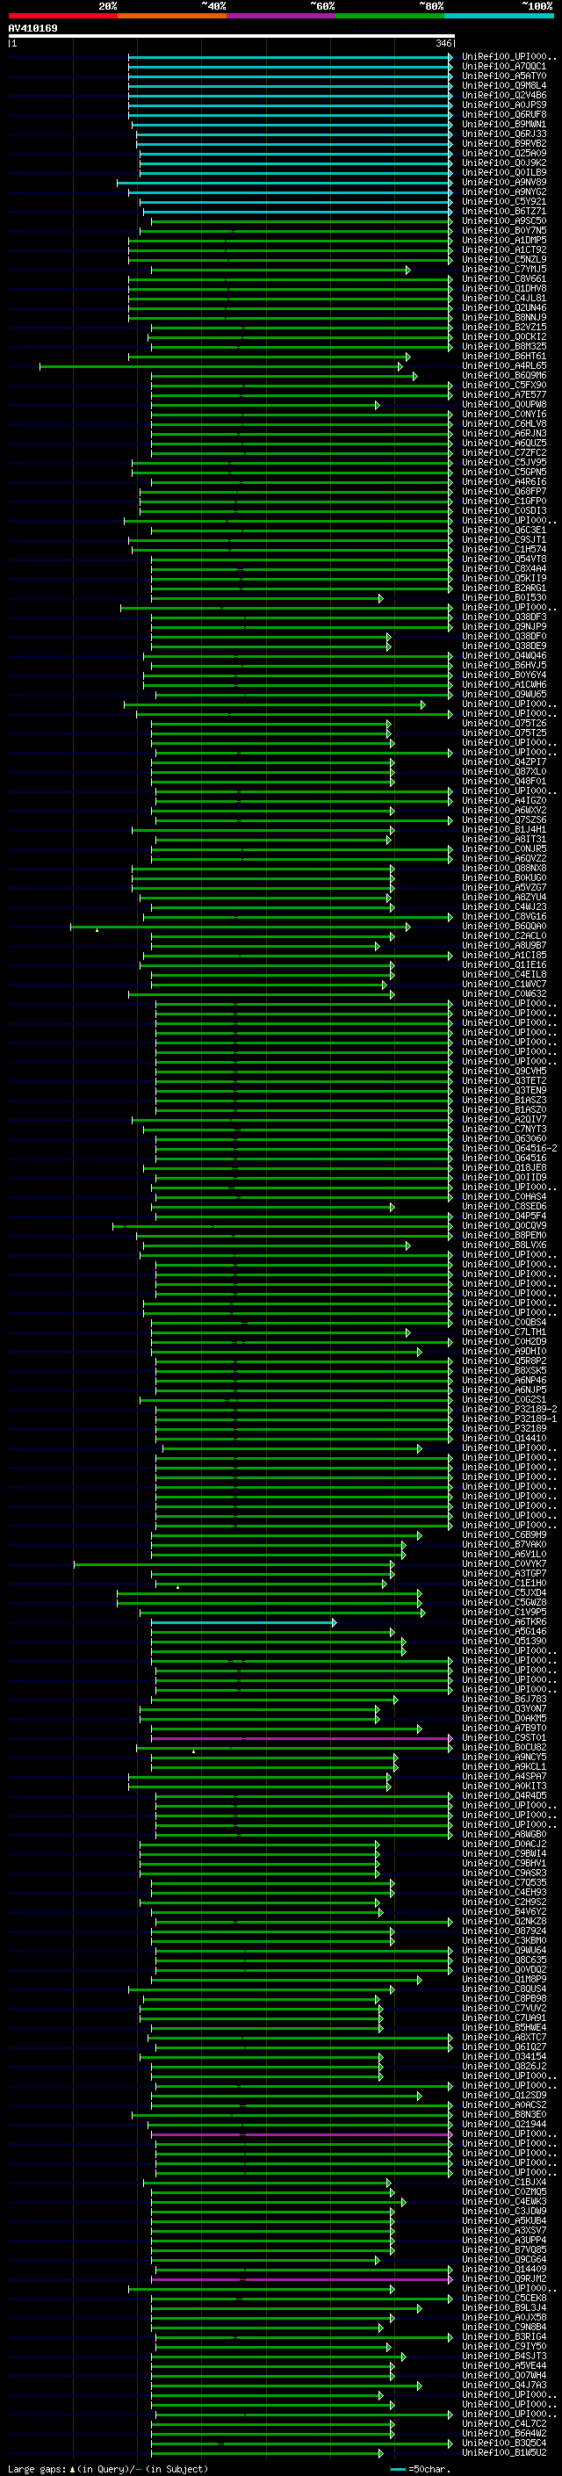562x2476 pixels.
Task: Click the UniRef100_A6TKR6 label
Action: tap(504, 1621)
